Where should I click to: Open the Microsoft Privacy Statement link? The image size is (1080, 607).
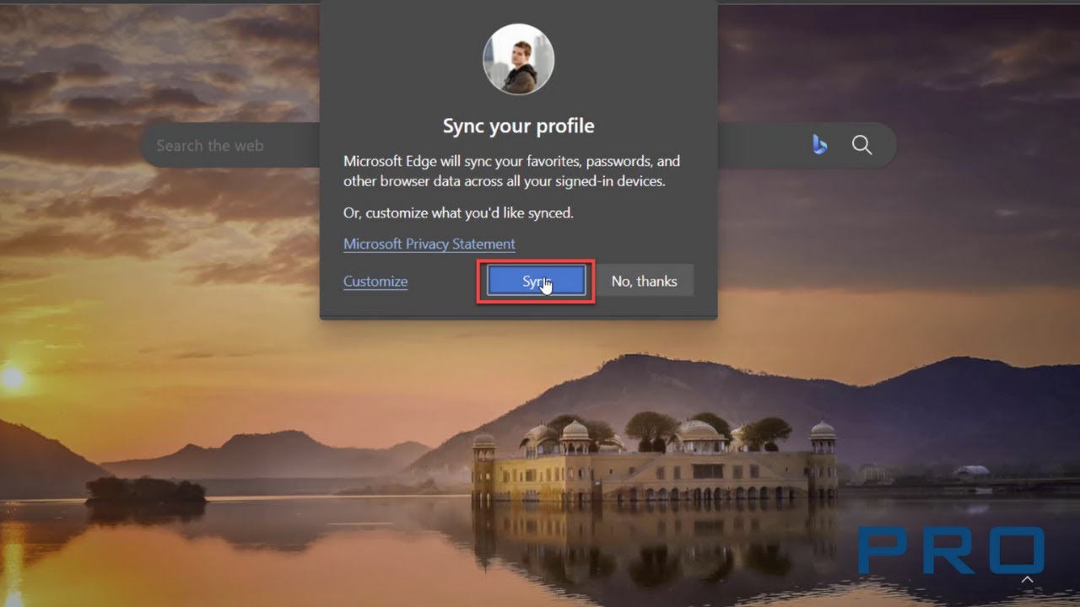click(429, 244)
